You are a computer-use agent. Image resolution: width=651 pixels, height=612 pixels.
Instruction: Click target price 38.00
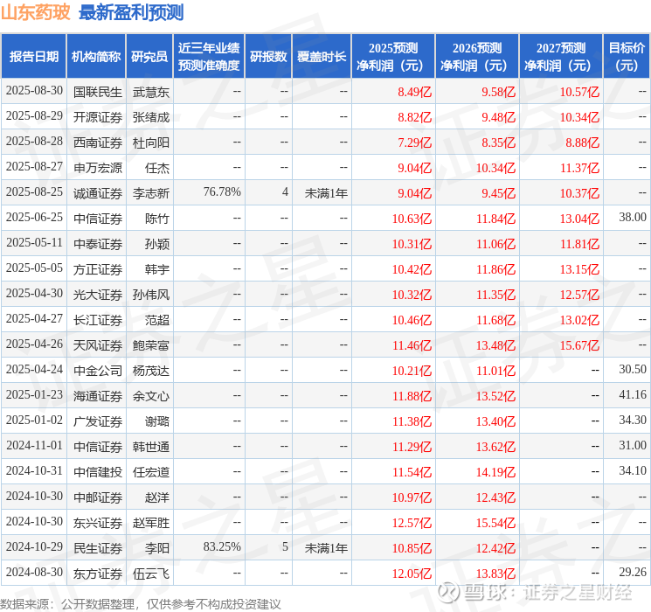click(x=633, y=217)
